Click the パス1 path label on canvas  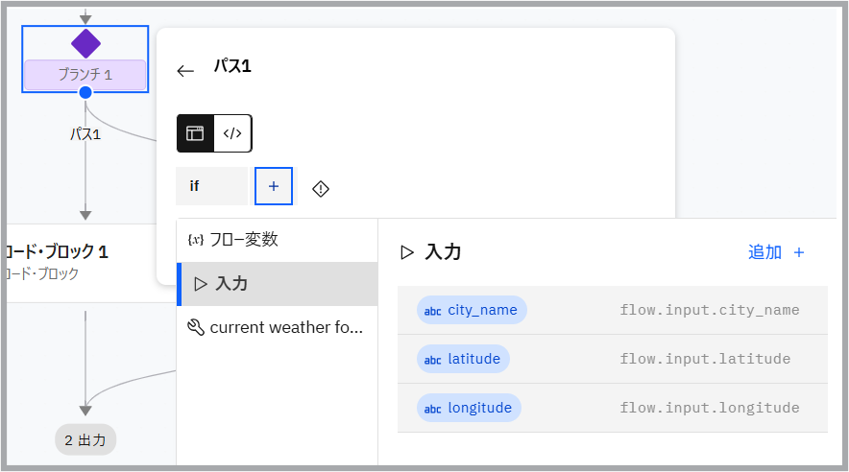point(85,134)
